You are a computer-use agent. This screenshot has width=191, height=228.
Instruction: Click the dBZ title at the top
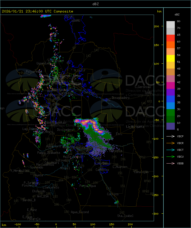(96, 4)
